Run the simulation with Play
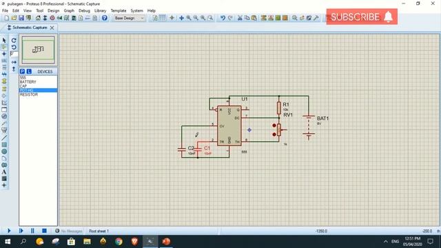Screen dimensions: 441x248 point(9,231)
